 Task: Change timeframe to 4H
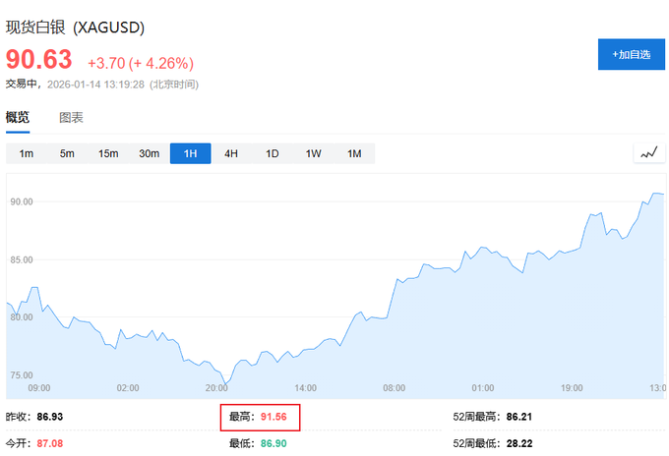pyautogui.click(x=231, y=153)
